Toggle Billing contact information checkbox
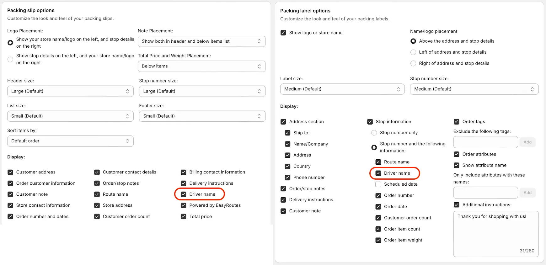 [184, 172]
